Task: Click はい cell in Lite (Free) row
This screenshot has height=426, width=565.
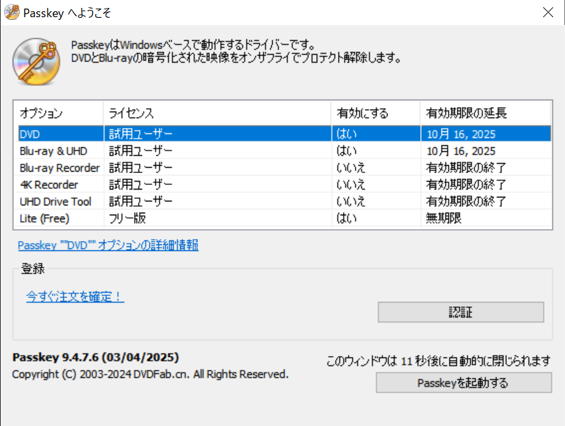Action: tap(347, 218)
